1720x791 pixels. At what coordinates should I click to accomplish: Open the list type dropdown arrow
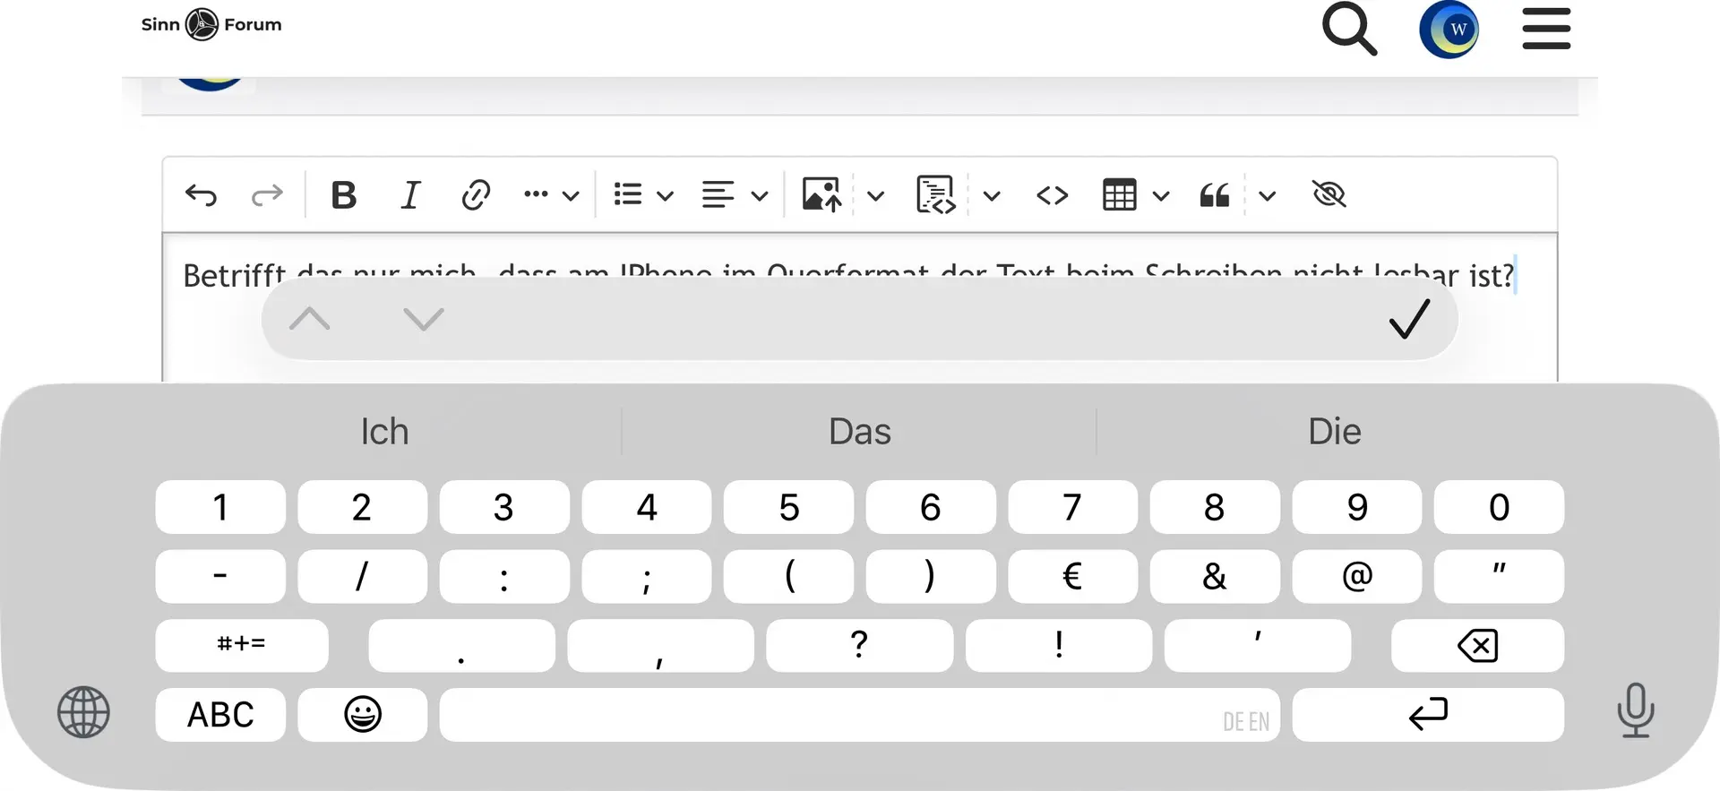[665, 195]
